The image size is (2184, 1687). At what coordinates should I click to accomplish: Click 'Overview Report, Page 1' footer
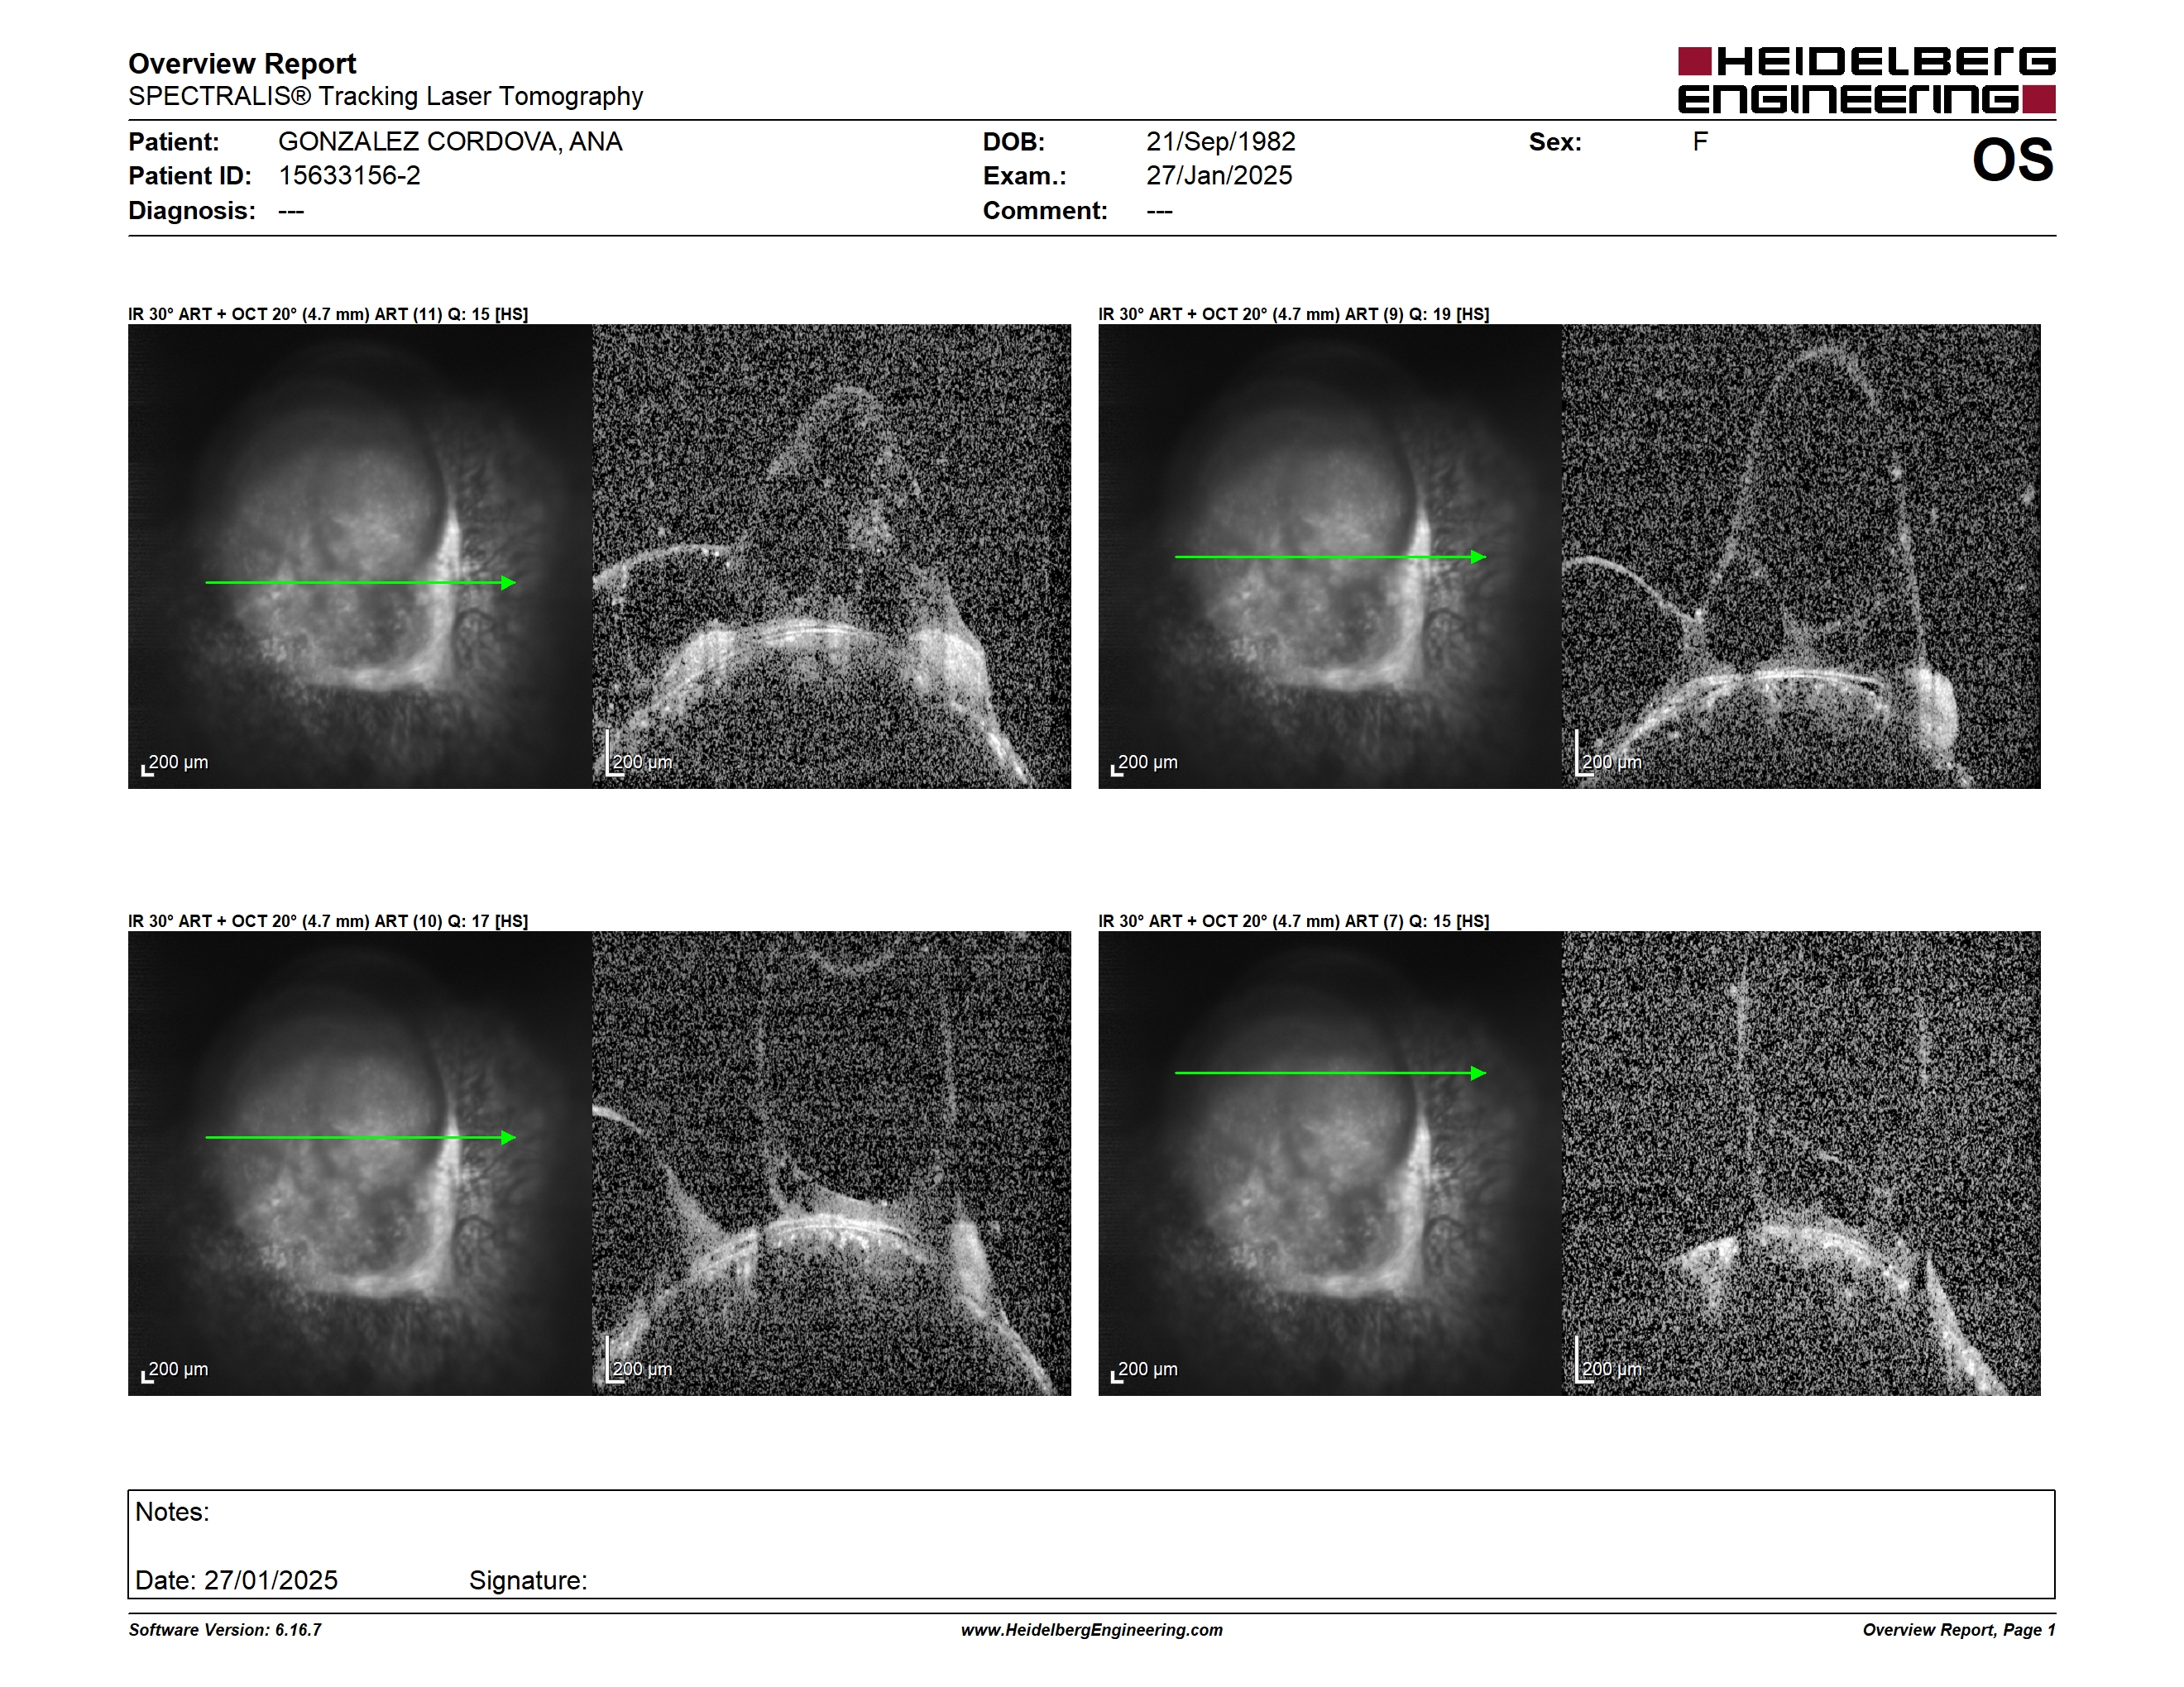(1959, 1630)
